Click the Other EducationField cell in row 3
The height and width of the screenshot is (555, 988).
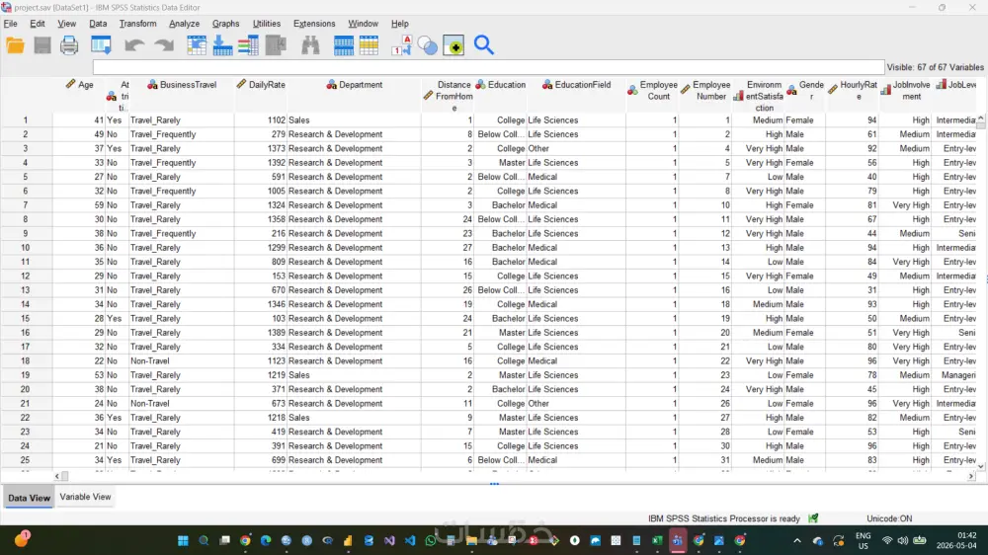pyautogui.click(x=576, y=149)
